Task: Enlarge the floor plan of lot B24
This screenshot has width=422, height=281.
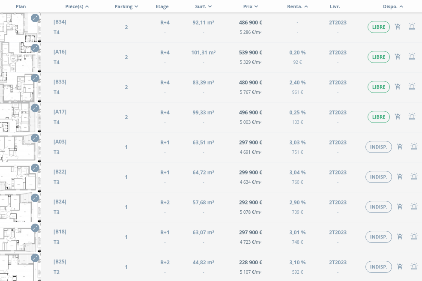Action: 35,198
